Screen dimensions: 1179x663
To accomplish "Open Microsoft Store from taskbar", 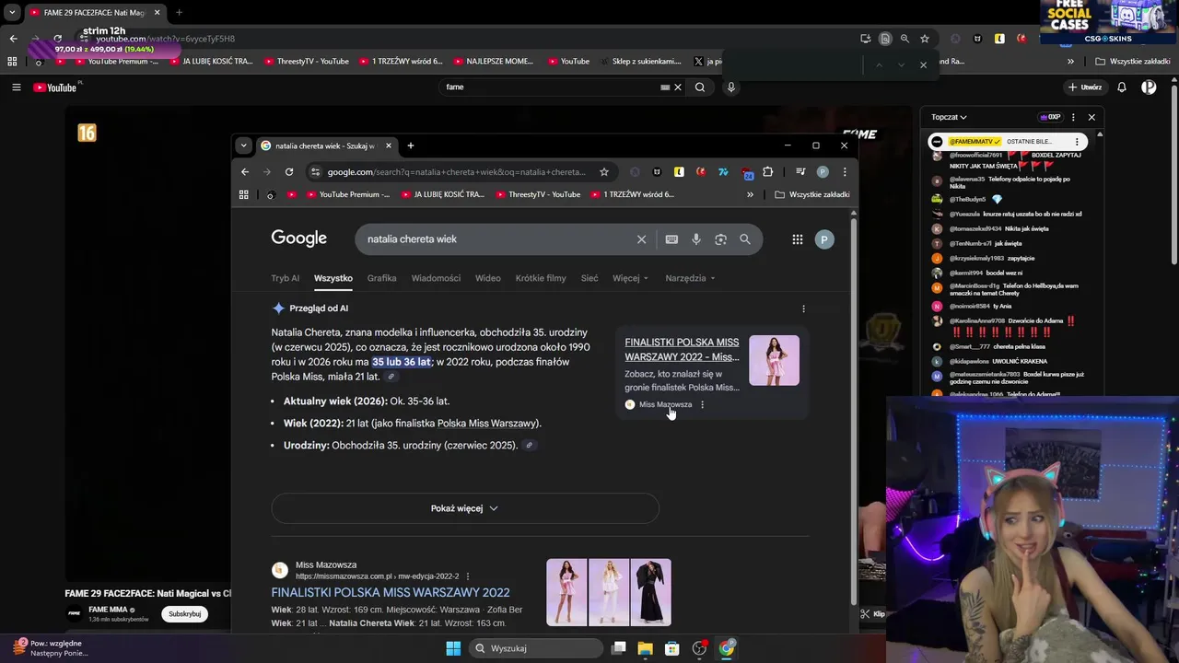I will (672, 648).
